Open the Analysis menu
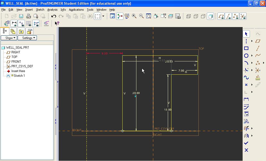 [x=52, y=10]
